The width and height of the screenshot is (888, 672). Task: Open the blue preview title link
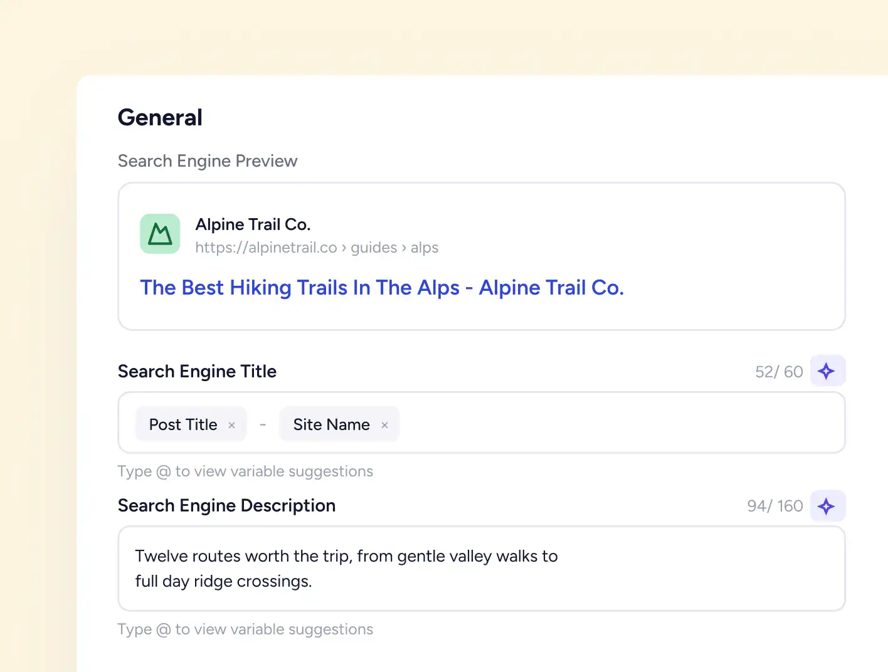click(x=382, y=287)
